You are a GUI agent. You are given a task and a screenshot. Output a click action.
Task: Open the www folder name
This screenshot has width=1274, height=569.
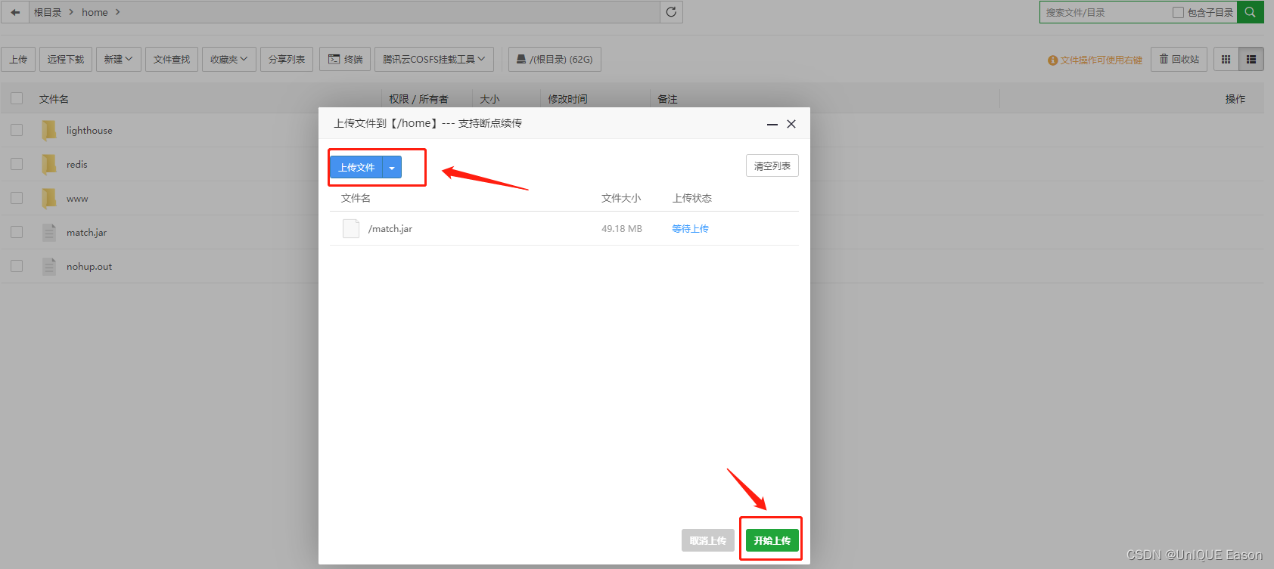coord(77,199)
